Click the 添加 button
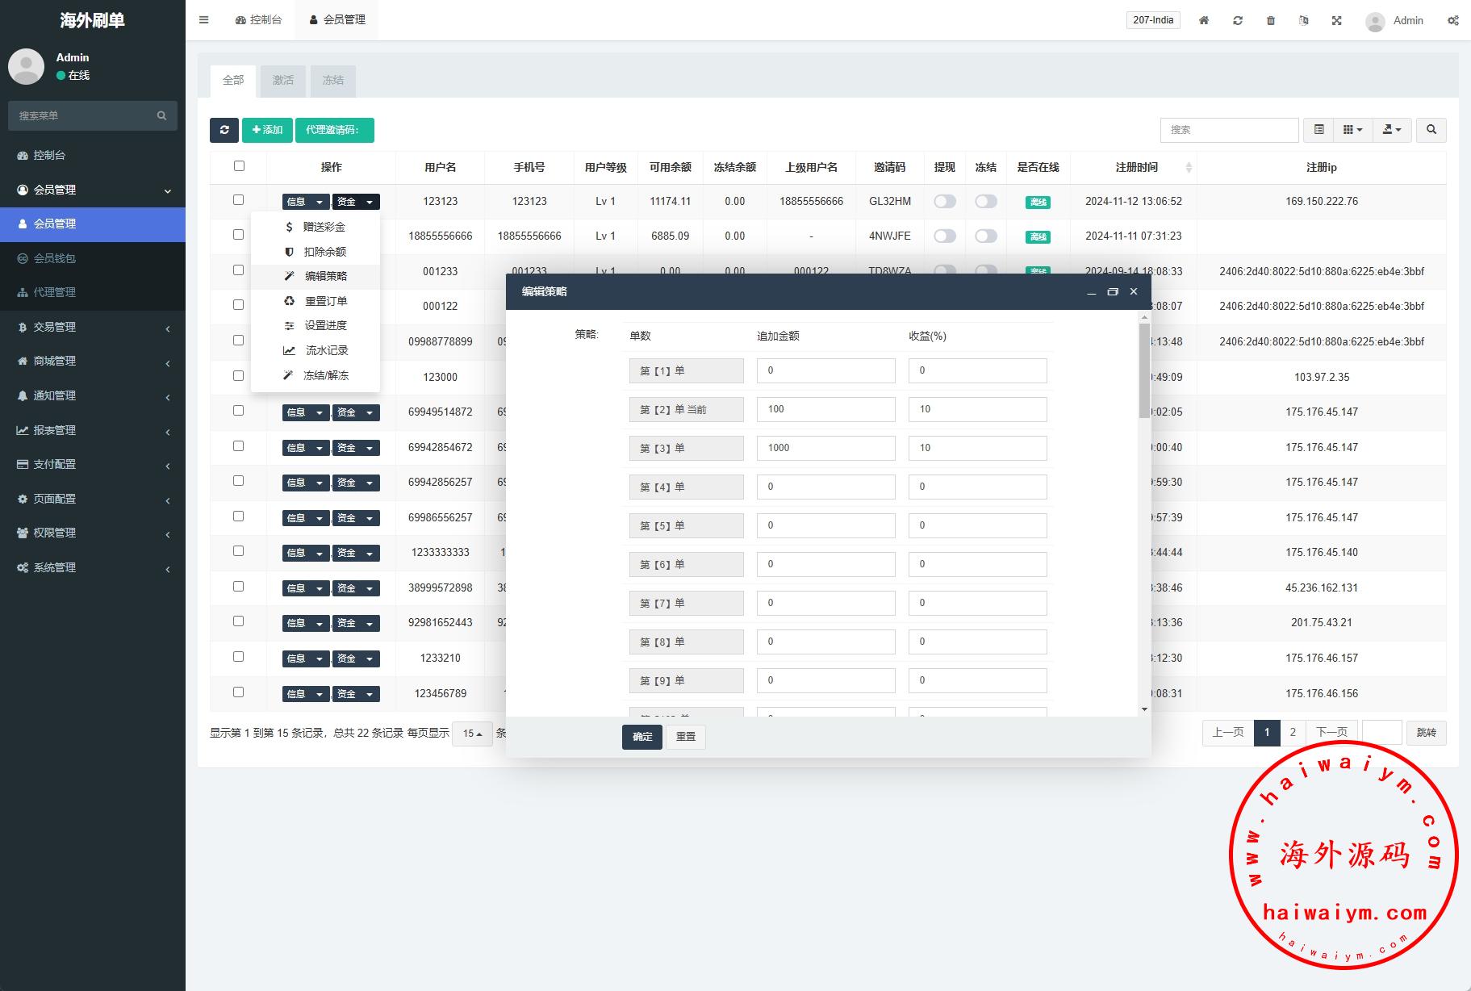This screenshot has height=991, width=1471. point(267,130)
